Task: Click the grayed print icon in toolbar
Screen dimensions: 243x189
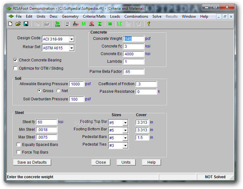Action: 47,24
